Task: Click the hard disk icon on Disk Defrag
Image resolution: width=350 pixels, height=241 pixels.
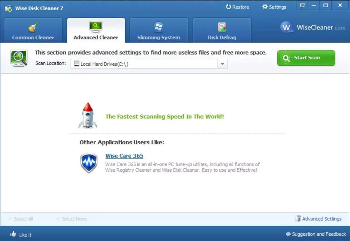Action: (222, 27)
